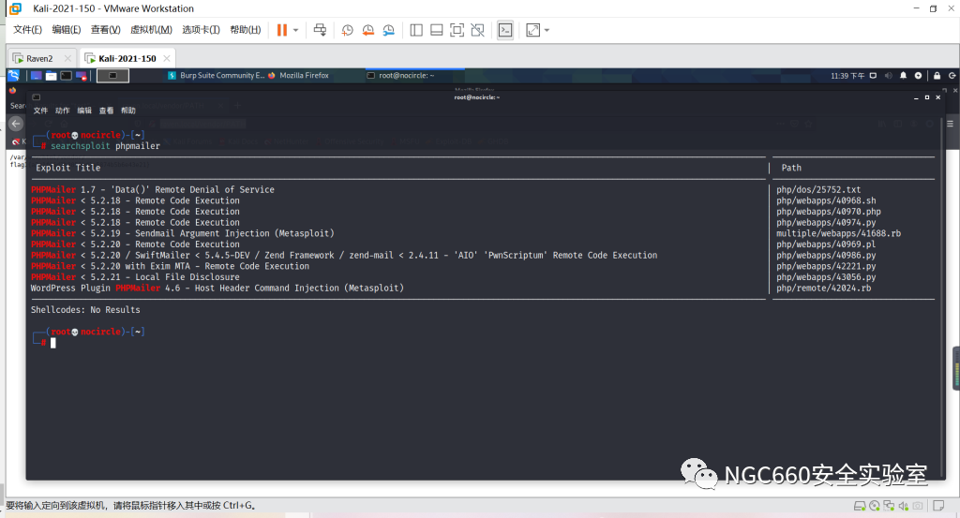This screenshot has width=960, height=518.
Task: Switch to the Raven2 VM tab
Action: tap(39, 59)
